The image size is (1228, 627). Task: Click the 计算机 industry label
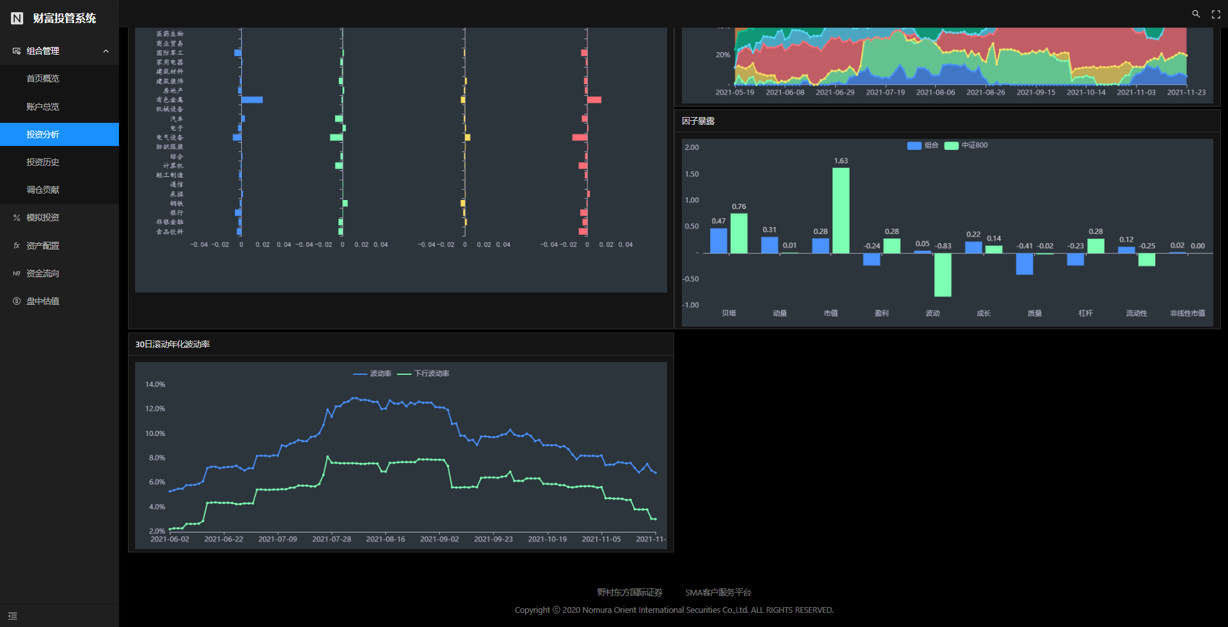173,166
